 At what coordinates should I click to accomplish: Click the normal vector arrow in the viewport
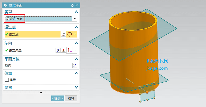tap(130, 81)
